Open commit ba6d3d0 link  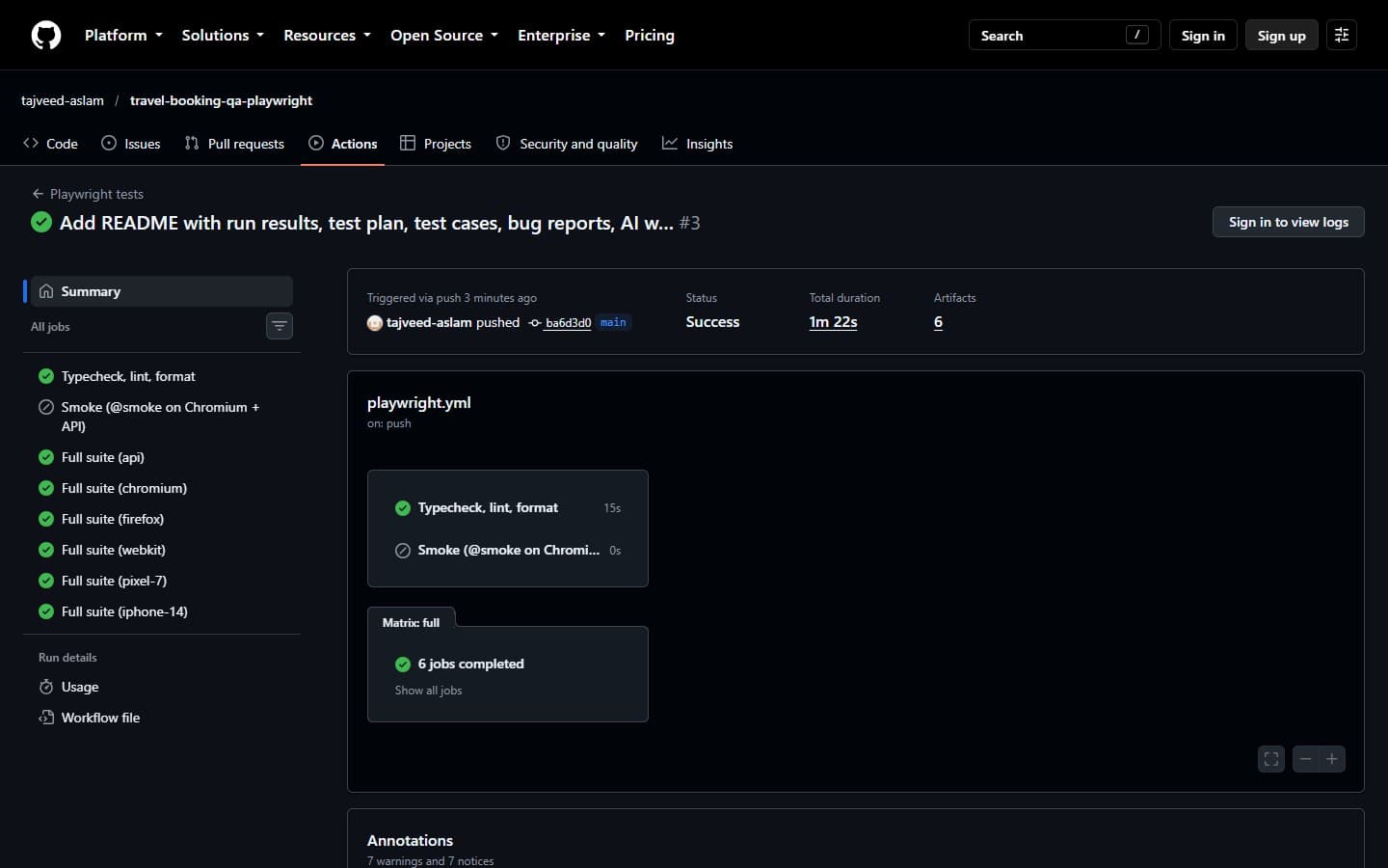tap(568, 323)
